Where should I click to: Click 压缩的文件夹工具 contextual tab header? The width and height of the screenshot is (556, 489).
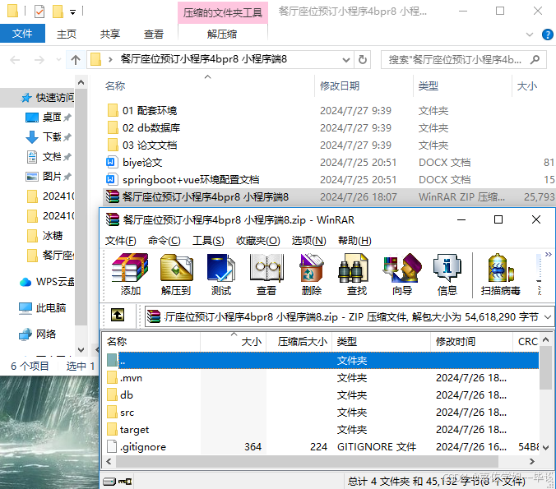pos(223,13)
